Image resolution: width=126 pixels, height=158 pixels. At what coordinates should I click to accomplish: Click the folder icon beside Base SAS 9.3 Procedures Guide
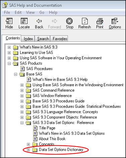28,101
